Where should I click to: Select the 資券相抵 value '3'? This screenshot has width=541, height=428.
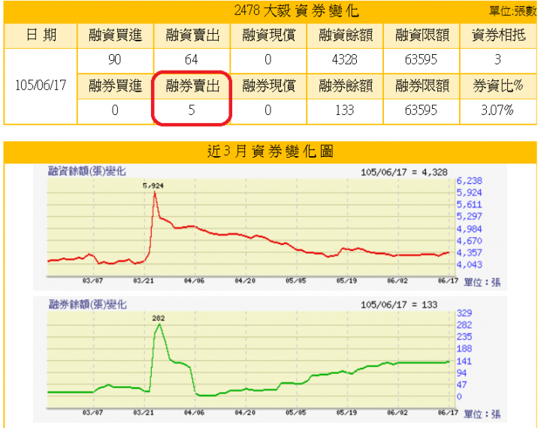tap(497, 59)
